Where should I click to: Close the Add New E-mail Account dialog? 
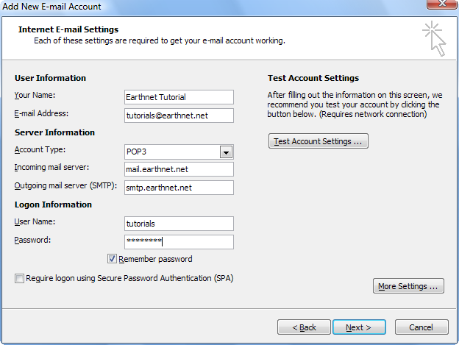tap(441, 4)
